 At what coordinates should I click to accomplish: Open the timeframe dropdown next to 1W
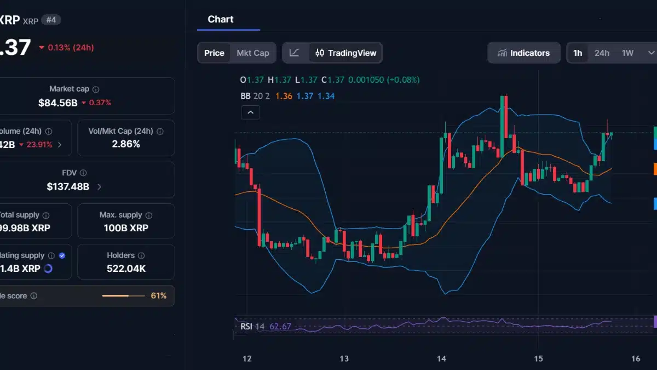click(x=652, y=53)
